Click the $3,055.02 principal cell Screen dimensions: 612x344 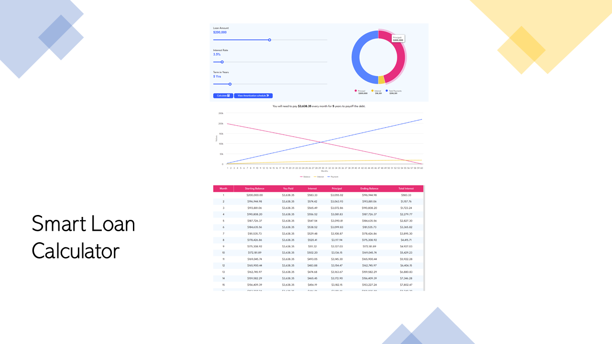tap(337, 195)
